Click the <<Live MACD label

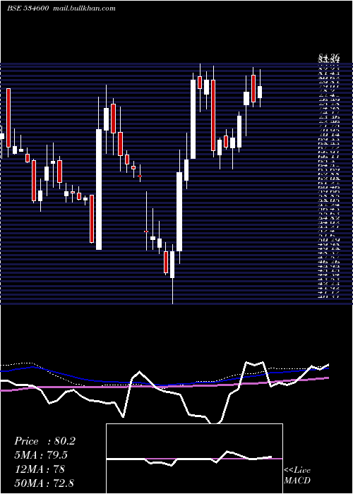[x=297, y=476]
